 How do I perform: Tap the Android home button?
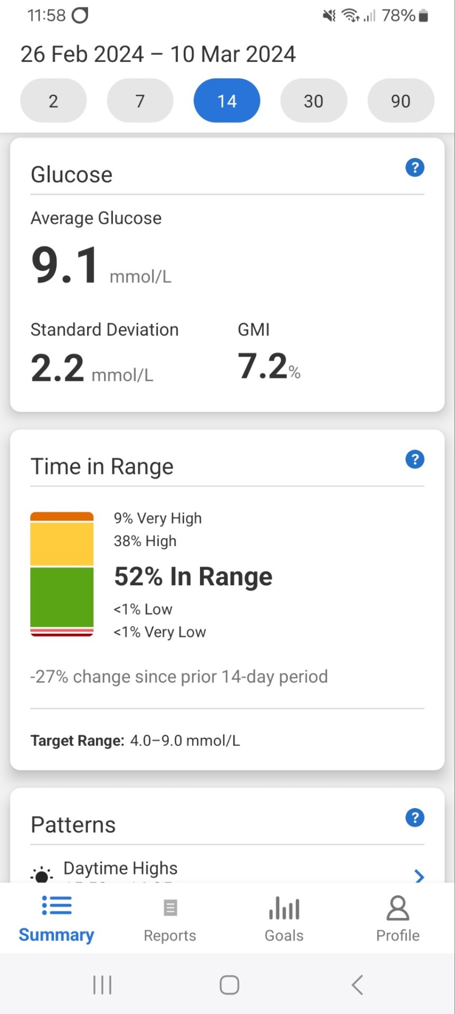[x=229, y=985]
